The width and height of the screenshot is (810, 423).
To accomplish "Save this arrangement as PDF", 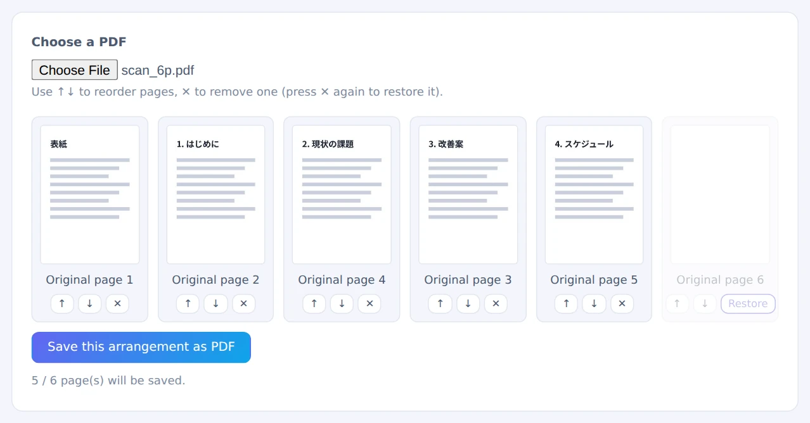I will pos(141,347).
